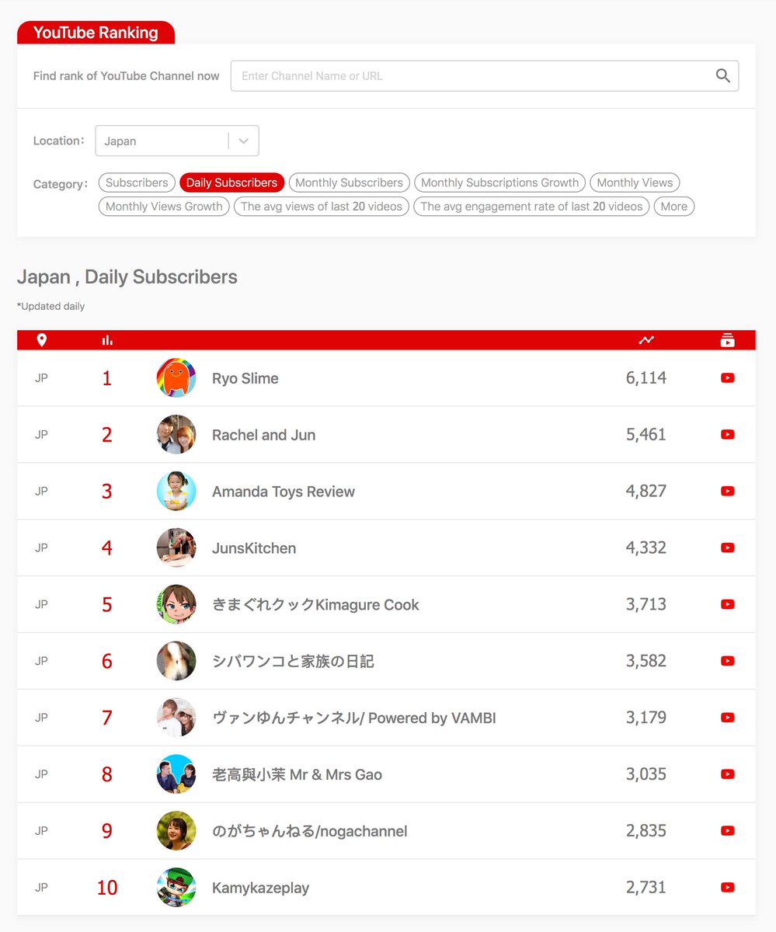Open のがちゃんねる/nogachannel link
776x932 pixels.
(310, 831)
